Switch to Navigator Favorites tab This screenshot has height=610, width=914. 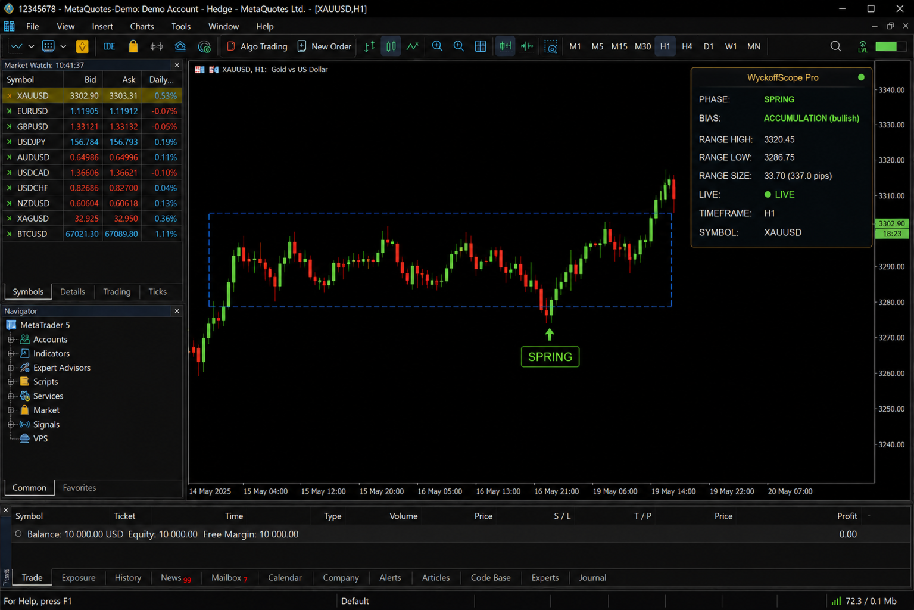point(79,487)
